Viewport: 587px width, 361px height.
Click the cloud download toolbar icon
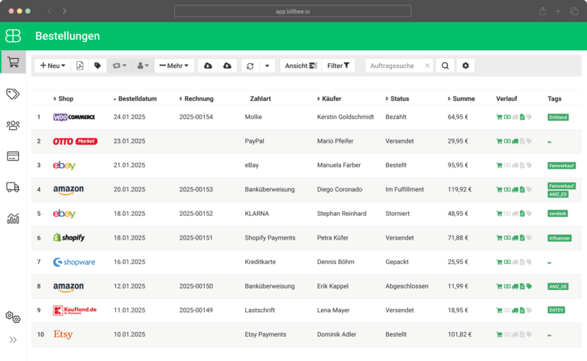point(208,66)
